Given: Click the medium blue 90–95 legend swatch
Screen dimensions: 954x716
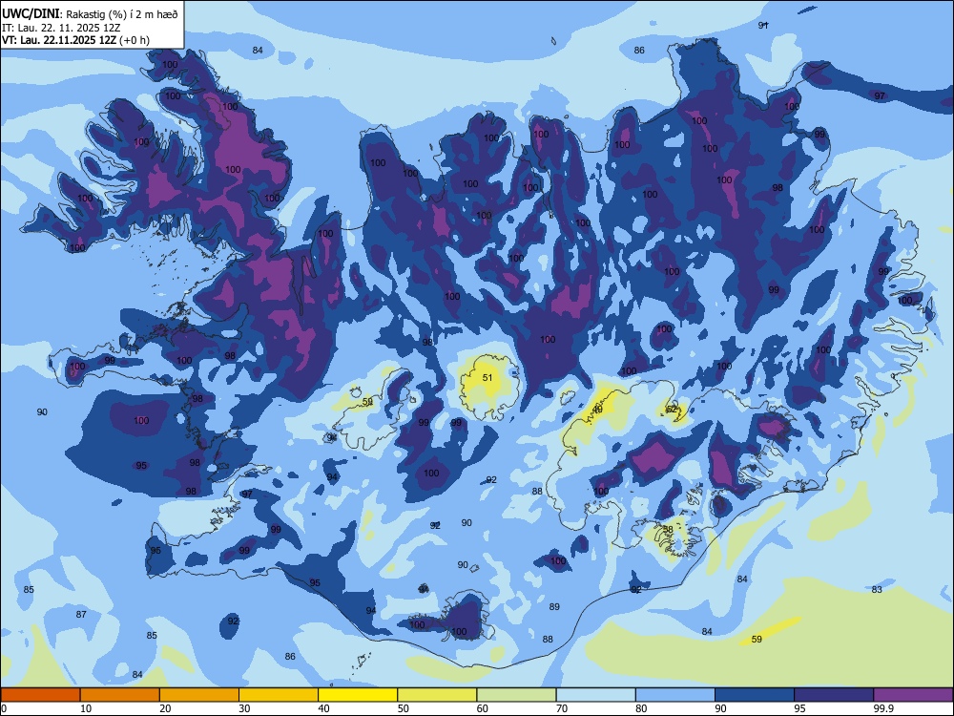Looking at the screenshot, I should (x=755, y=695).
